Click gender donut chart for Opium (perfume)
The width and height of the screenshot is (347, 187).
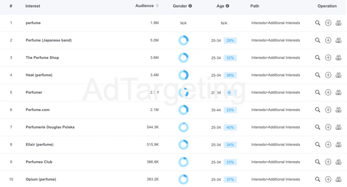(x=183, y=179)
